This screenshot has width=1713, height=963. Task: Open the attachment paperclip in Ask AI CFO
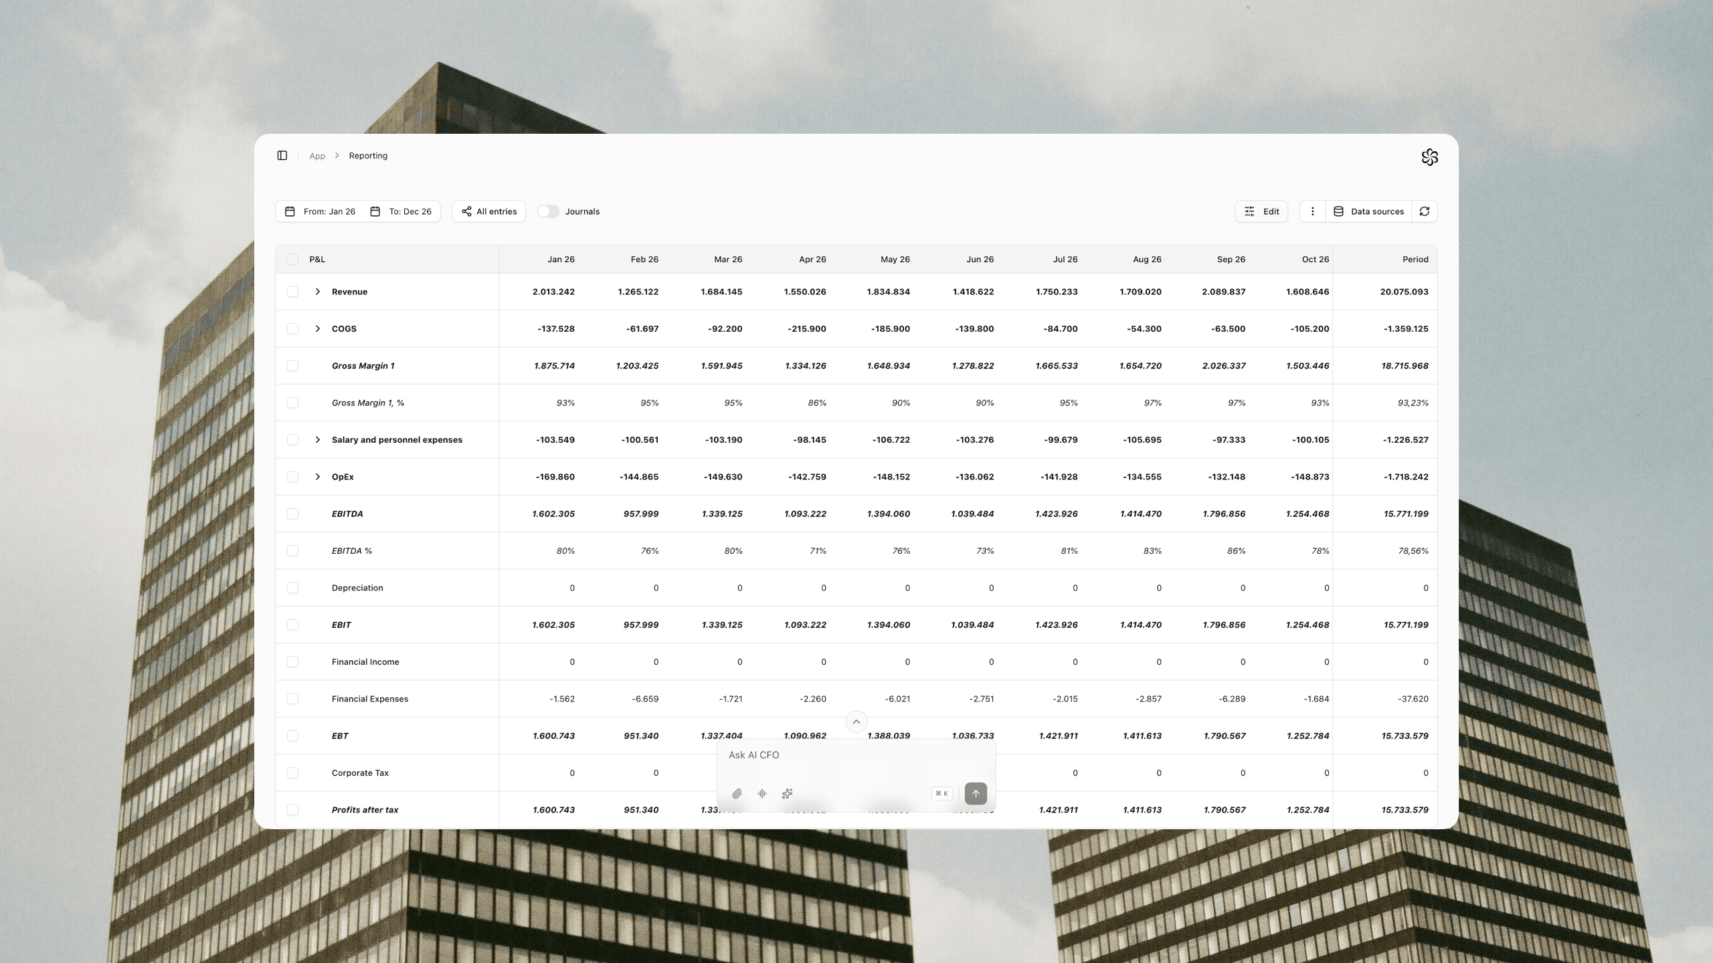pyautogui.click(x=737, y=793)
